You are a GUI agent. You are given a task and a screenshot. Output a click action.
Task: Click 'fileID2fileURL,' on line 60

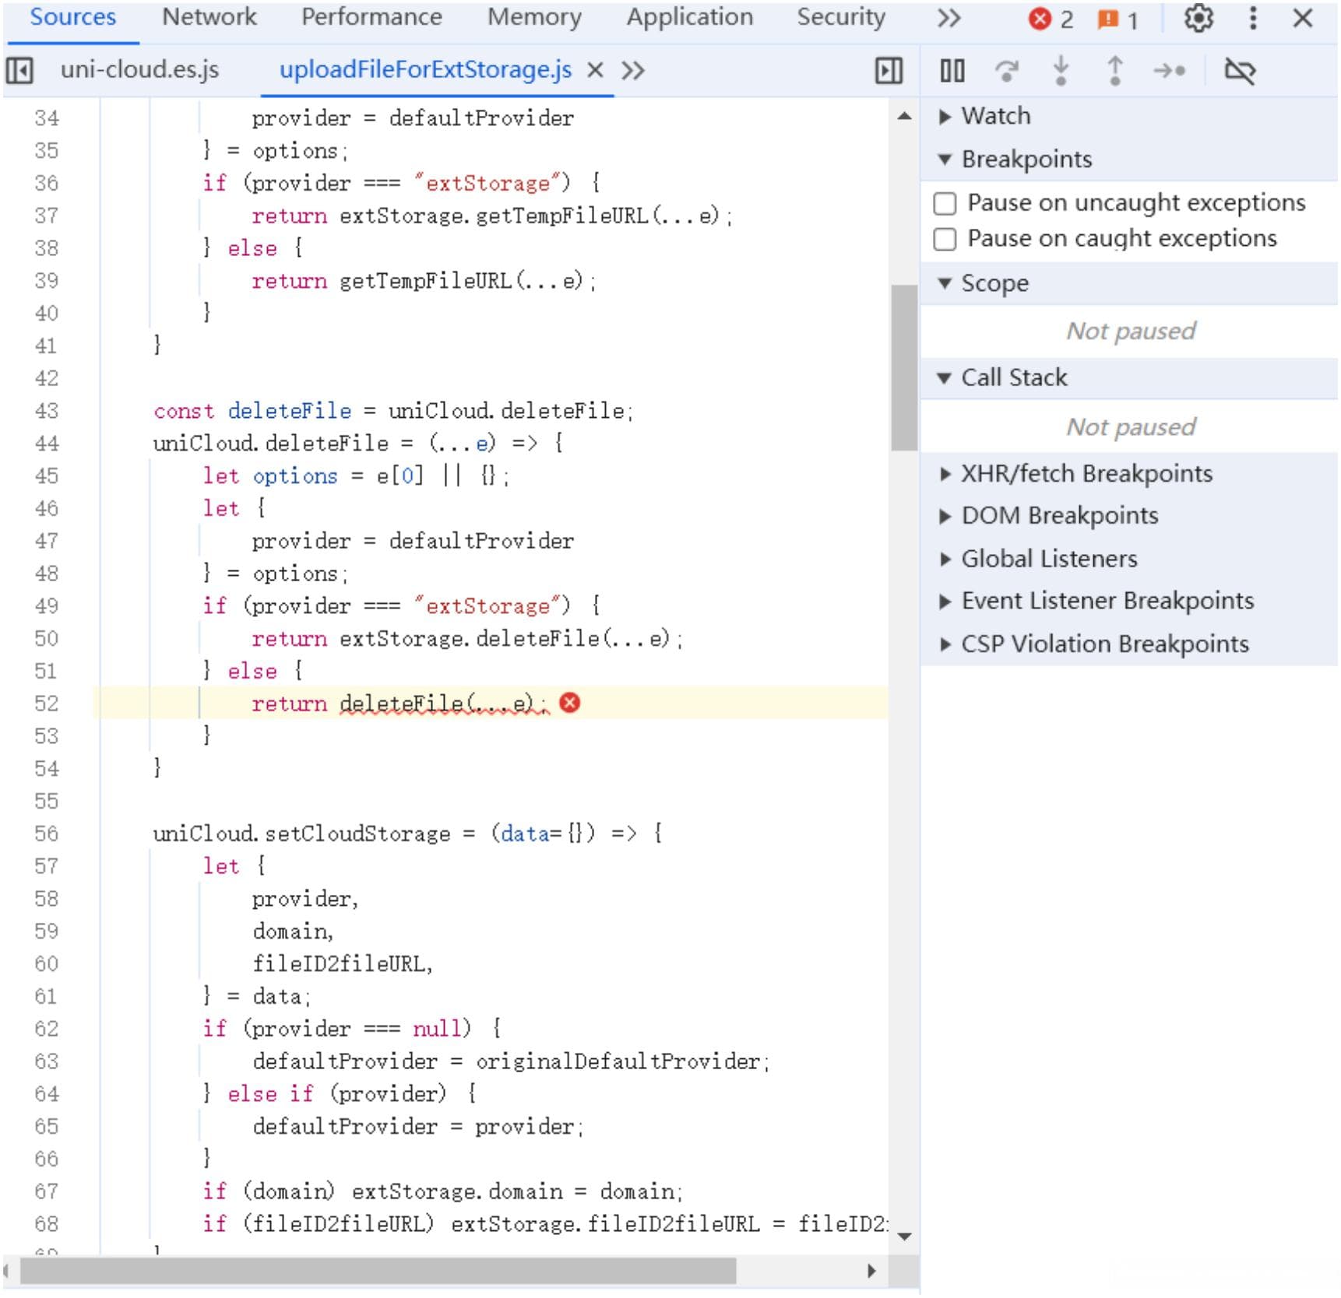(x=343, y=964)
